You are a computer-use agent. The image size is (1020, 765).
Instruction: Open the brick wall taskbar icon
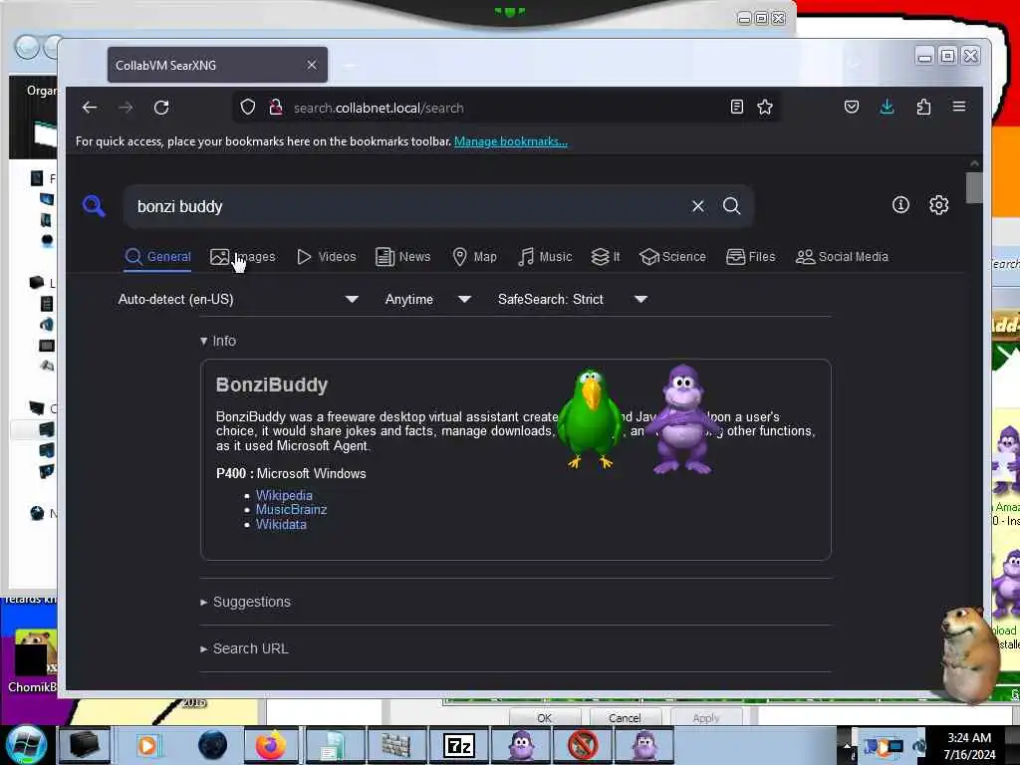point(396,746)
